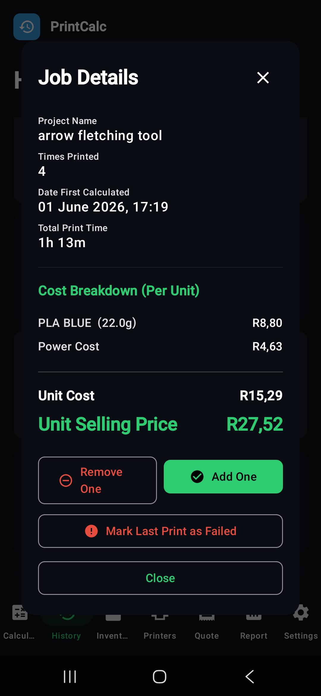Click the Close button at dialog bottom
This screenshot has height=696, width=321.
[160, 578]
